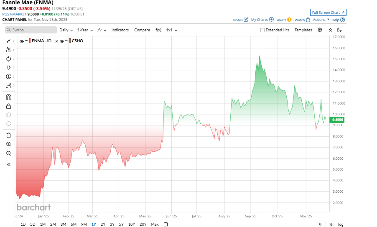Click the FNMA red color swatch
This screenshot has width=377, height=227.
click(30, 41)
